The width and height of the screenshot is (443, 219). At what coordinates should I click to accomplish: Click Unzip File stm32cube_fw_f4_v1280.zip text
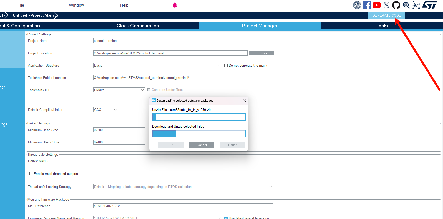pyautogui.click(x=182, y=110)
